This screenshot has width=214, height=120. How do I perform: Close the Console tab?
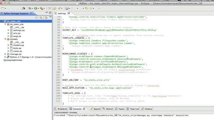coord(84,109)
